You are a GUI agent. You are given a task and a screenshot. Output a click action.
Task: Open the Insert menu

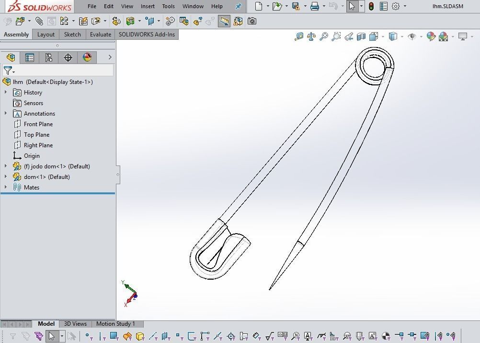(x=148, y=6)
